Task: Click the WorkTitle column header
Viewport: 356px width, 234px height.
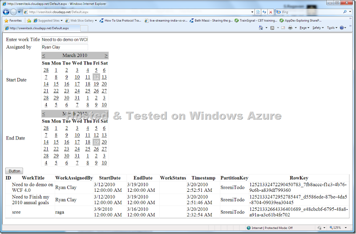Action: pos(33,178)
